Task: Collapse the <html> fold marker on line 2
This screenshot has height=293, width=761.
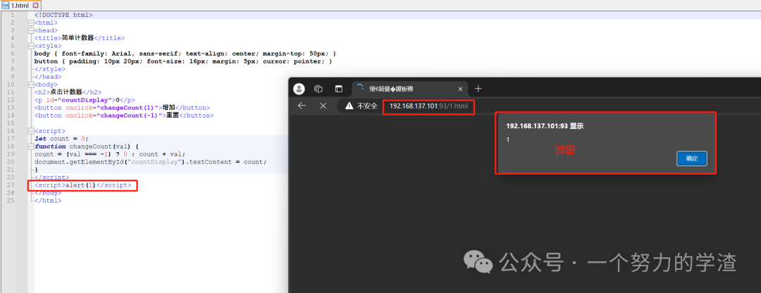Action: (x=31, y=23)
